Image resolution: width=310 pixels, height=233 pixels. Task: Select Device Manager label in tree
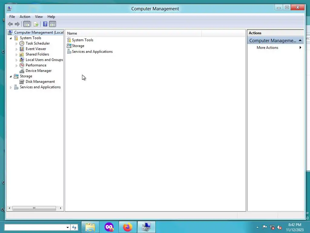tap(38, 71)
